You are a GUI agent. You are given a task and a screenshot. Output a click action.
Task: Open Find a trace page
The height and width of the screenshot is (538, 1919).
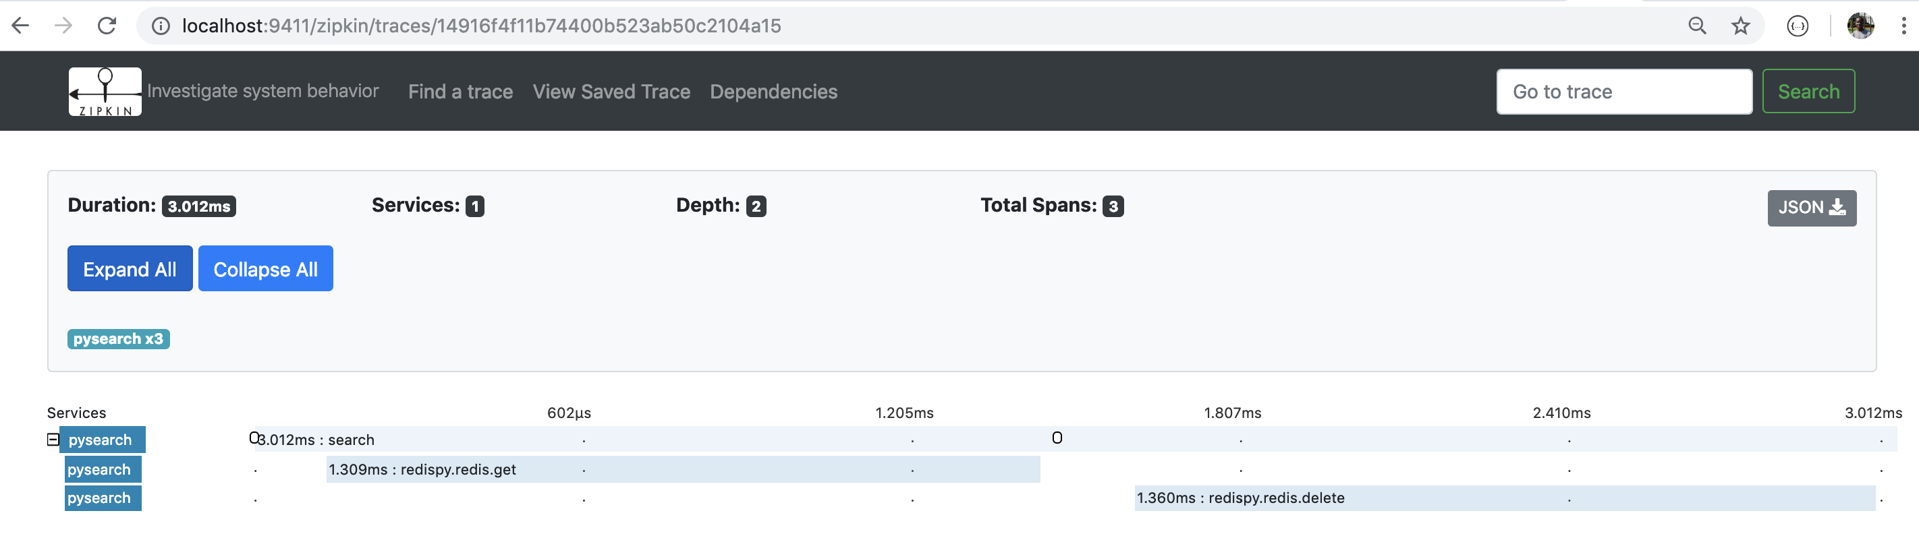click(460, 92)
